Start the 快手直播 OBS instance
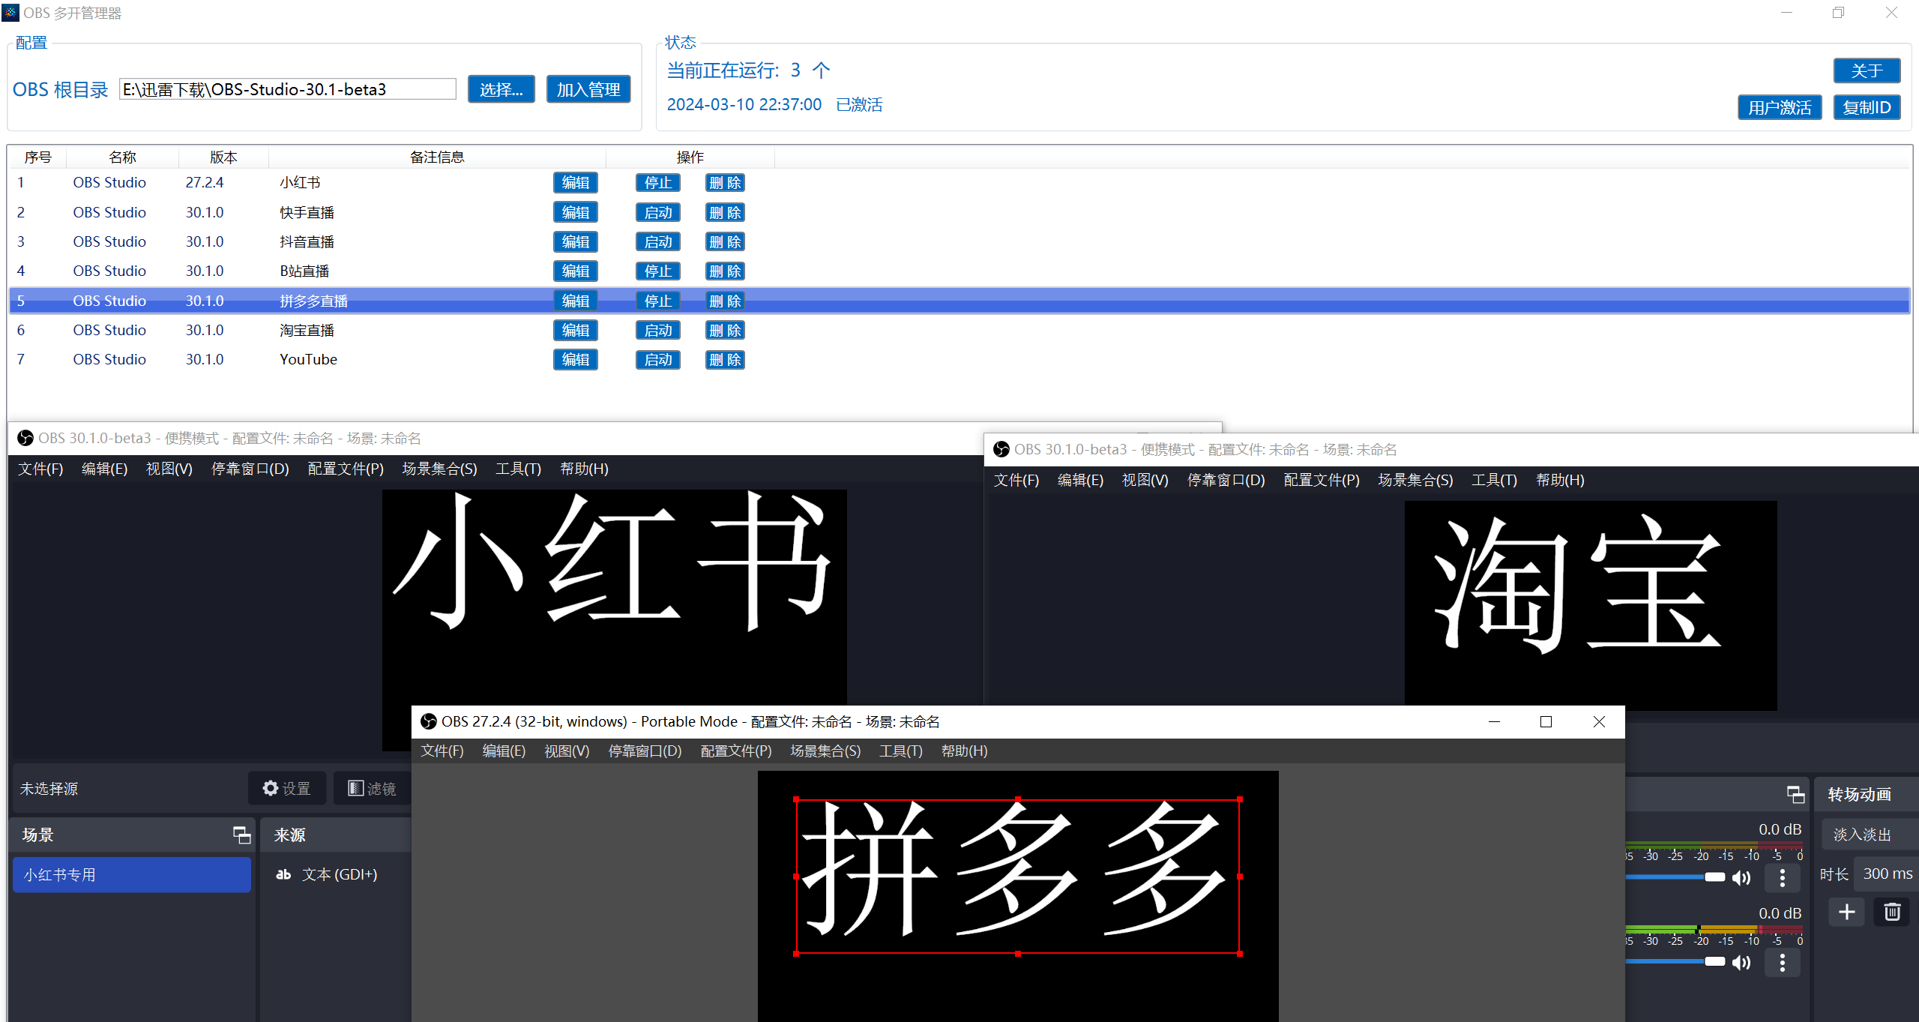The height and width of the screenshot is (1022, 1919). point(658,212)
